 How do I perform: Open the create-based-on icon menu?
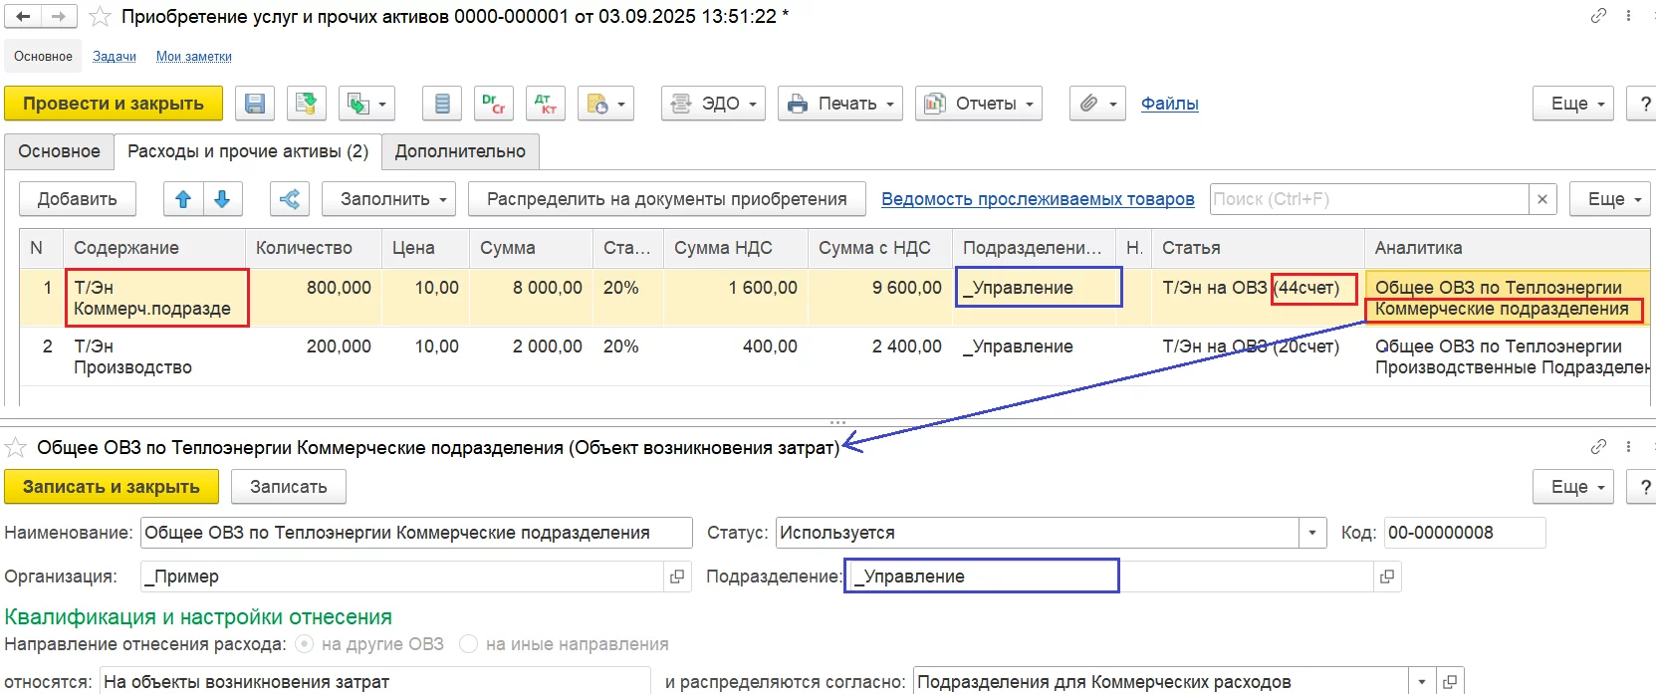366,104
